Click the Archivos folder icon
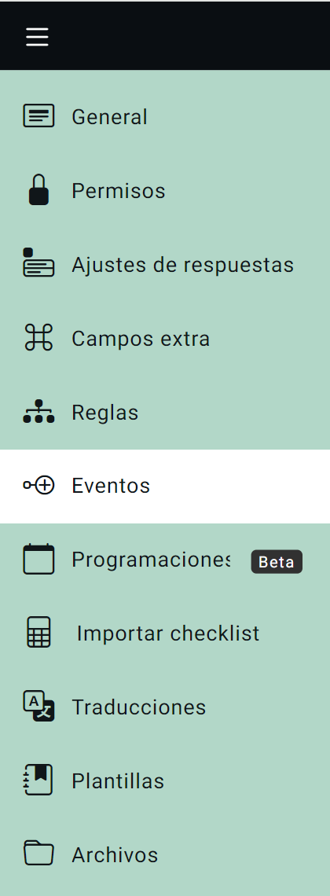This screenshot has width=330, height=896. click(x=38, y=854)
